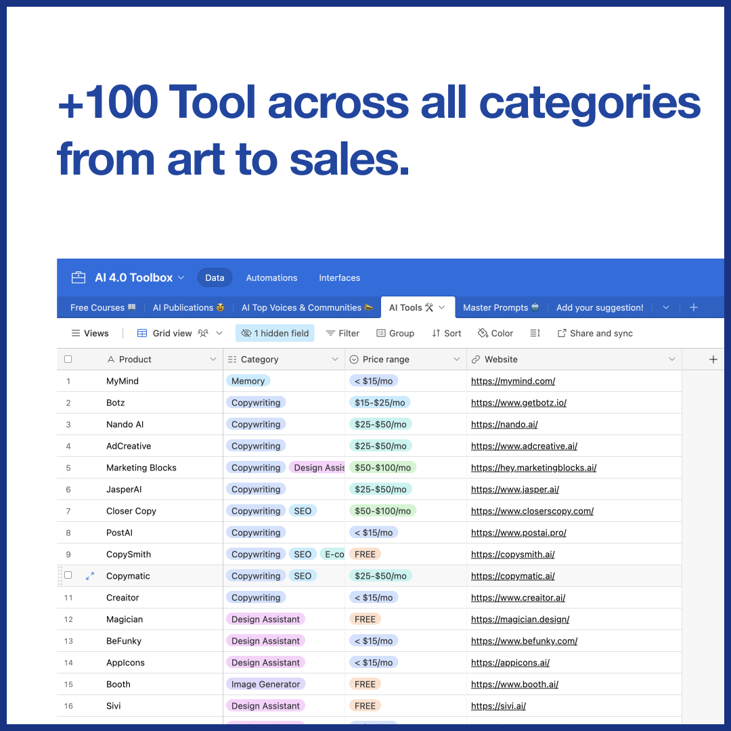Expand the AI Tools tab chevron
Screen dimensions: 731x731
coord(441,307)
